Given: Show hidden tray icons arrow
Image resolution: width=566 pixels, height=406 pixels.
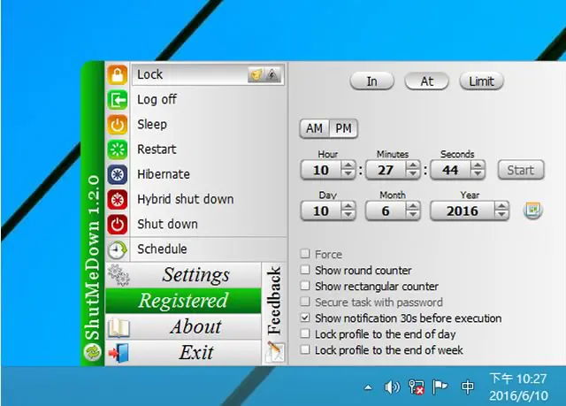Looking at the screenshot, I should click(368, 387).
